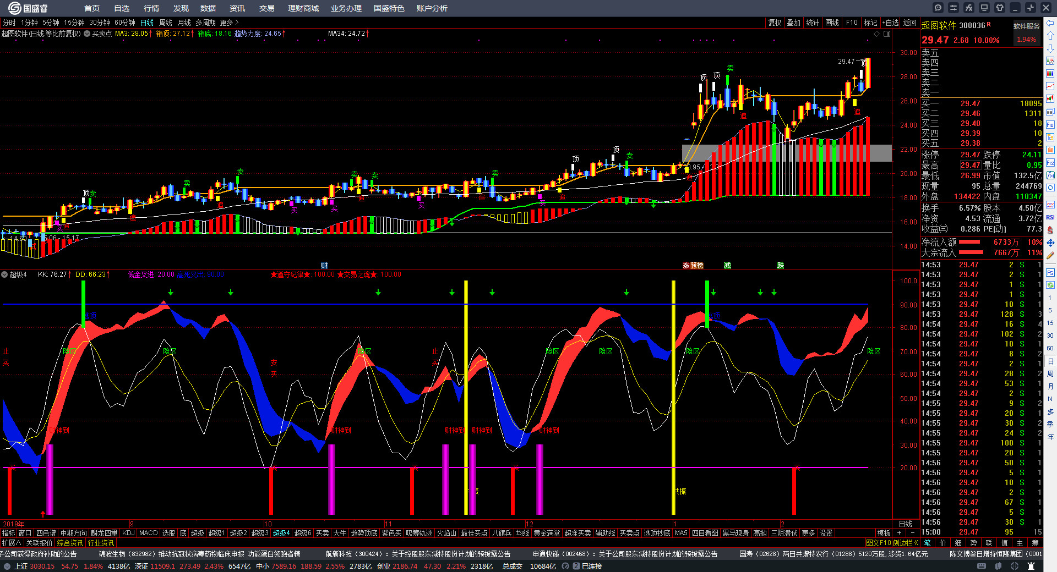The height and width of the screenshot is (572, 1057).
Task: Toggle the 侧边栏 sidebar collapse control
Action: point(906,543)
